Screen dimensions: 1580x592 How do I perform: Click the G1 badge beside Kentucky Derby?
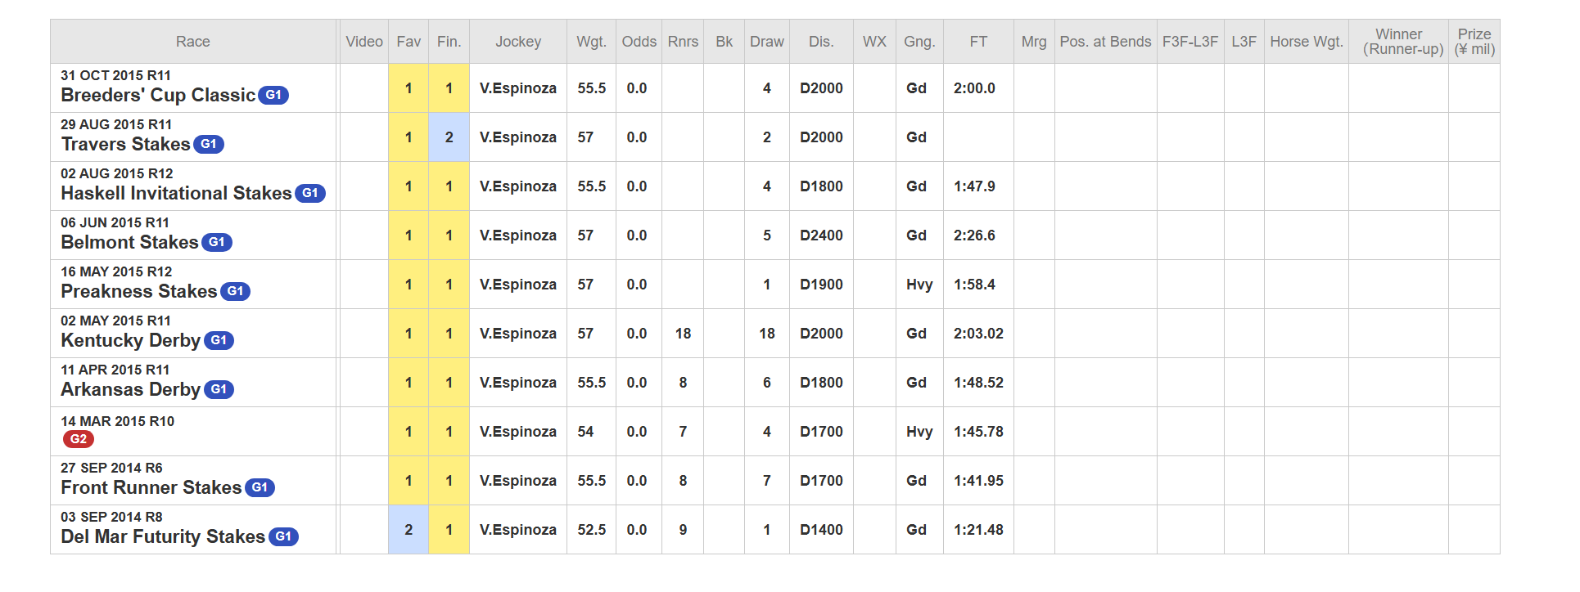pos(219,341)
